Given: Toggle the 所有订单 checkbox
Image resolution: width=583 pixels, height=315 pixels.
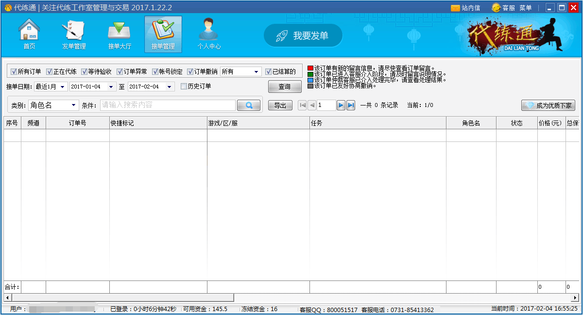Looking at the screenshot, I should click(x=14, y=72).
